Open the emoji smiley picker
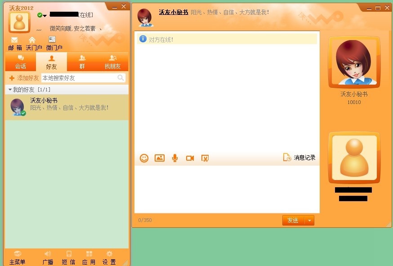The width and height of the screenshot is (393, 266). tap(144, 158)
